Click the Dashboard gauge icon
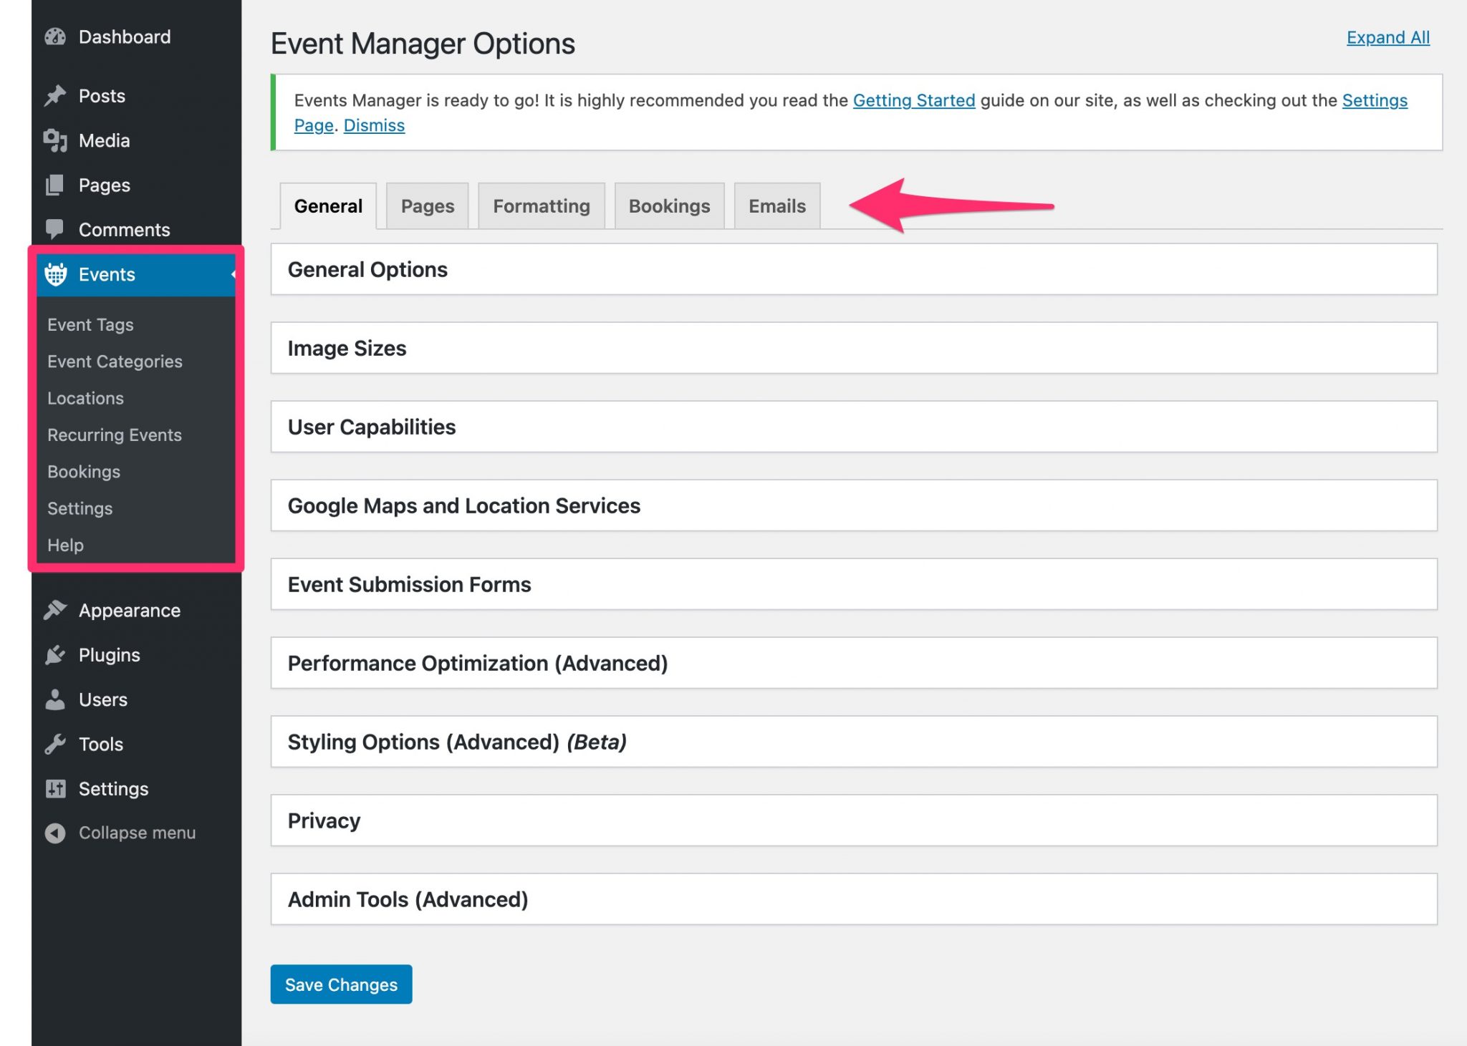Screen dimensions: 1467x1046 [55, 37]
